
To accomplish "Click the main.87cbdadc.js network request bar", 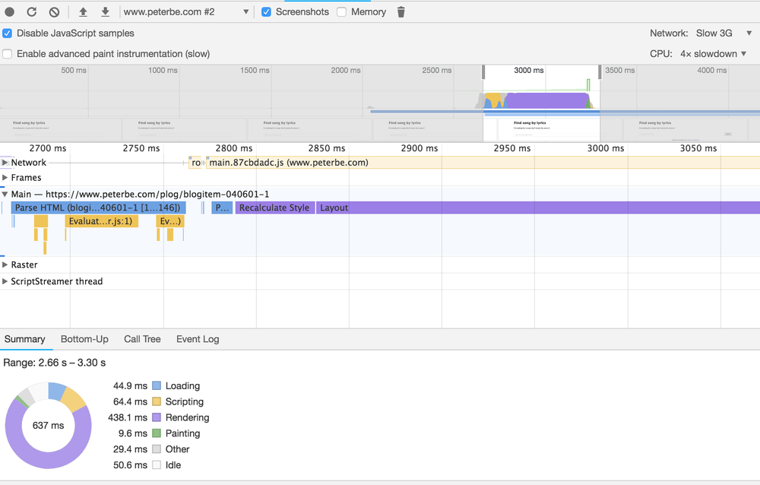I will 289,163.
